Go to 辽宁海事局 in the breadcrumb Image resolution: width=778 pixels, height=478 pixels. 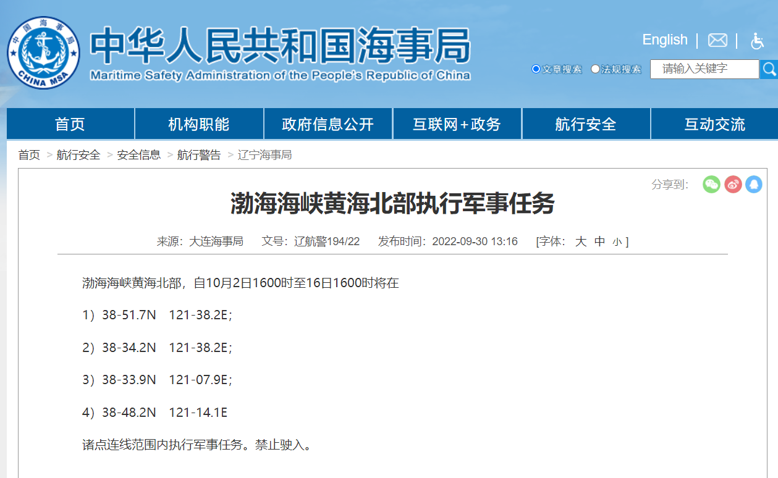coord(265,155)
